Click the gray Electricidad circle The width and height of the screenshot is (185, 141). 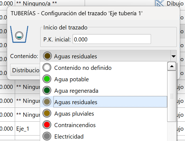(47, 136)
